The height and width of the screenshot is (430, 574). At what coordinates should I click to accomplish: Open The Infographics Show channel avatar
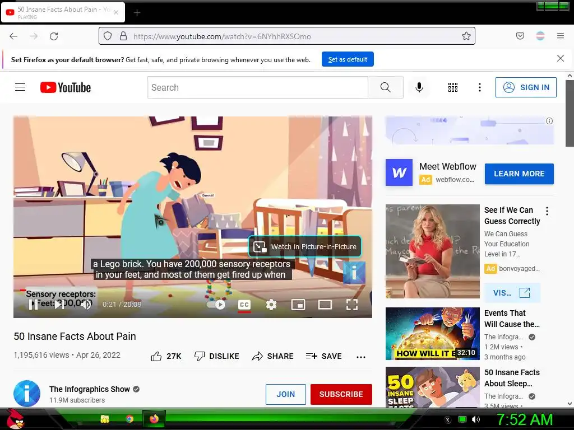[27, 394]
